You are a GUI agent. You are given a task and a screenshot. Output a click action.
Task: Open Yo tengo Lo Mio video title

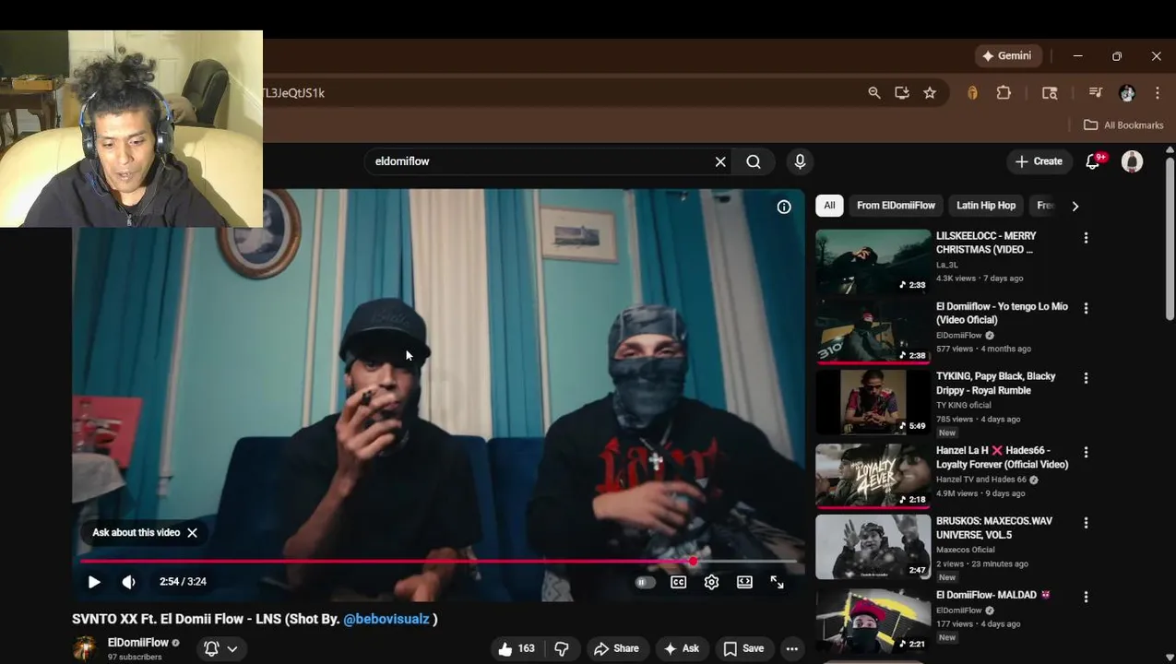pyautogui.click(x=1002, y=313)
